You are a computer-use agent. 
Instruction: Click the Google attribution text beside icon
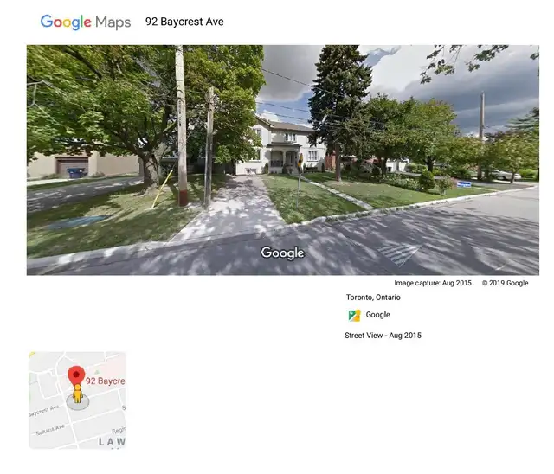[x=377, y=315]
